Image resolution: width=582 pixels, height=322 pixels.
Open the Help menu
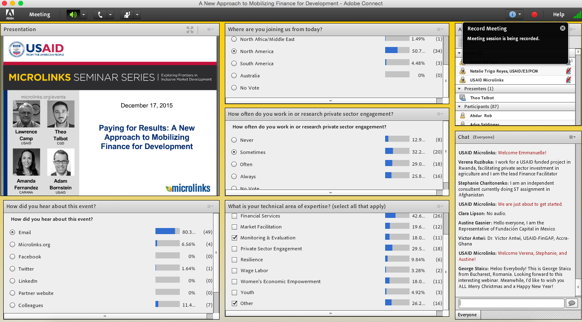click(x=558, y=15)
